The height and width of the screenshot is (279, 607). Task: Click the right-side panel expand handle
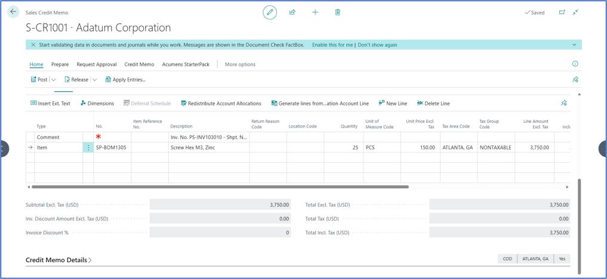click(603, 148)
